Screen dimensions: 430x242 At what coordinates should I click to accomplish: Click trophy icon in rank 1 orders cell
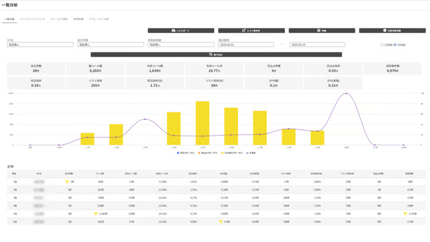(66, 182)
